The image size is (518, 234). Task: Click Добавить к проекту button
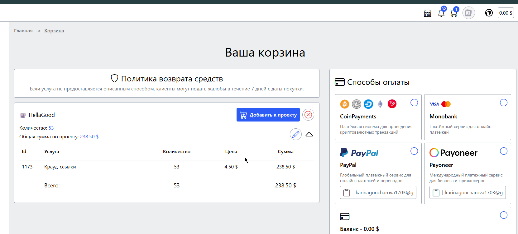click(x=268, y=115)
